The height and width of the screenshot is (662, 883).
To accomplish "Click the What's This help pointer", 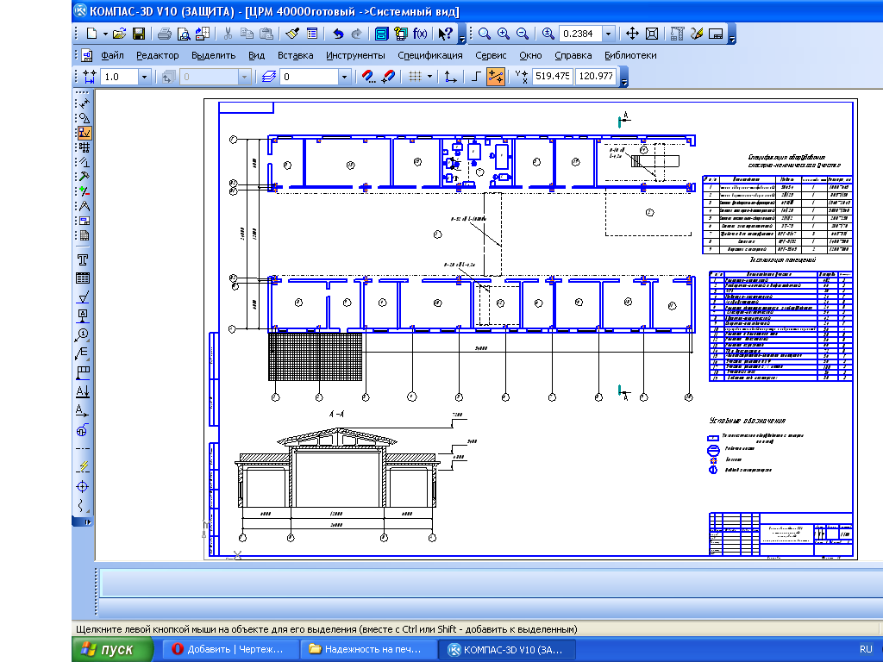I will tap(446, 34).
